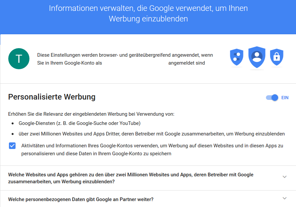Click the EIN label beside the toggle
Viewport: 296px width, 207px height.
pyautogui.click(x=285, y=98)
